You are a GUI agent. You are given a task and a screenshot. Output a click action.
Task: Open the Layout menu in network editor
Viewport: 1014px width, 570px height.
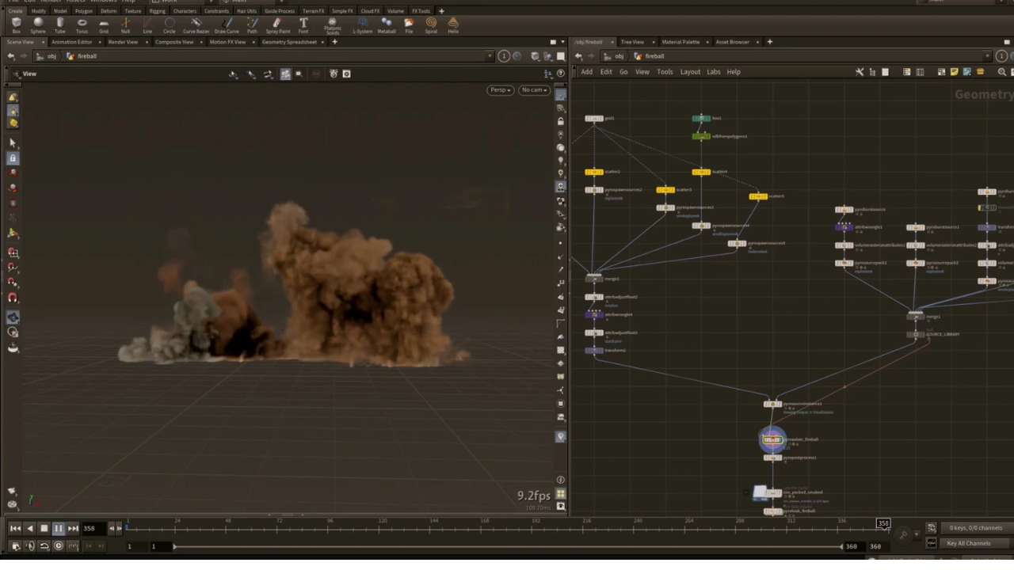click(x=690, y=72)
